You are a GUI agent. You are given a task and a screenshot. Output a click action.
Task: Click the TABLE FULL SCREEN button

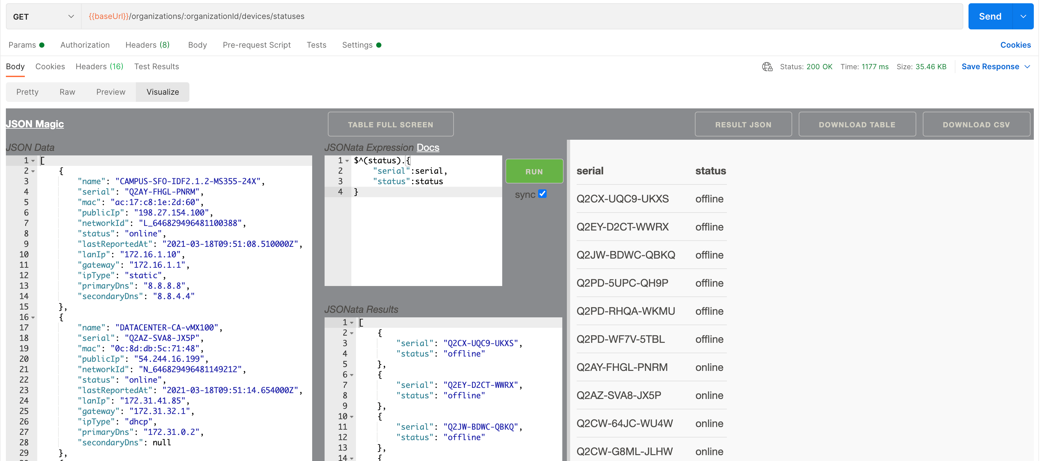tap(391, 124)
